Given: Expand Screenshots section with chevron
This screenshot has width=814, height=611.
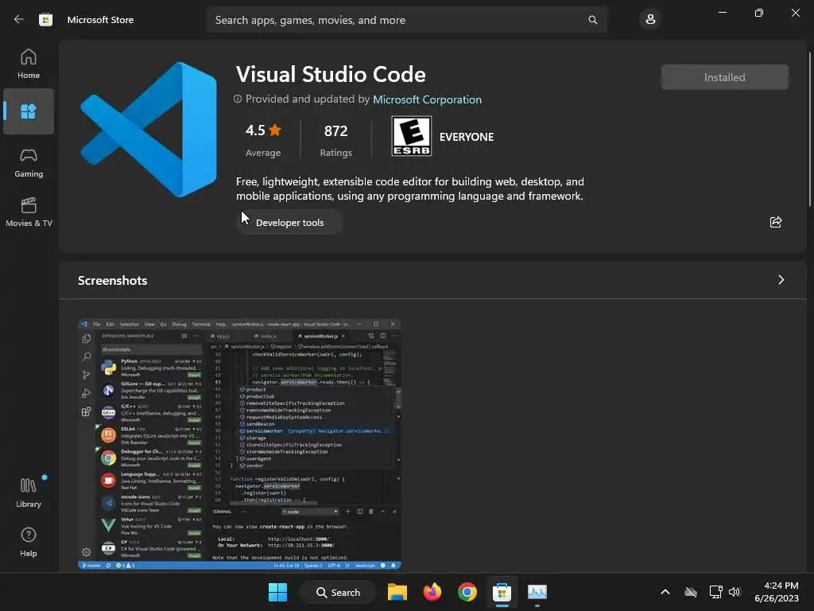Looking at the screenshot, I should (781, 280).
